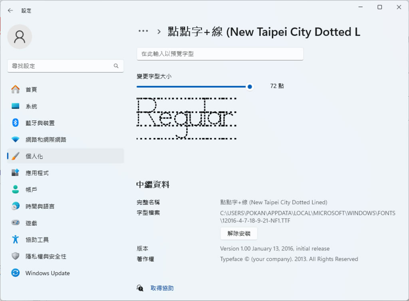Viewport: 409px width, 301px height.
Task: Select the 網路和網際網路 Wi-Fi icon
Action: click(16, 140)
